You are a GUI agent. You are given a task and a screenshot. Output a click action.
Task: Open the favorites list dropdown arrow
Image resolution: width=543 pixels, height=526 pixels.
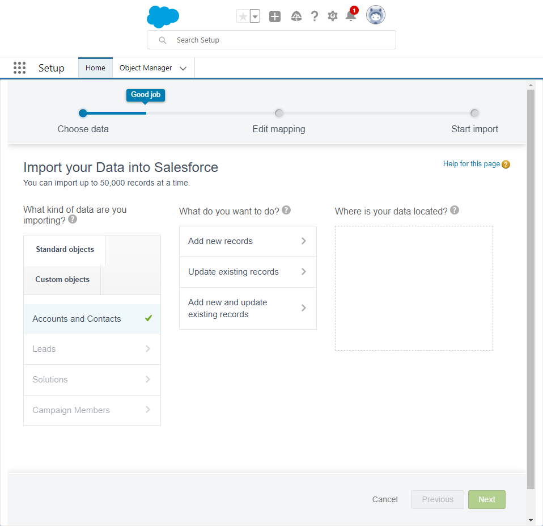255,16
